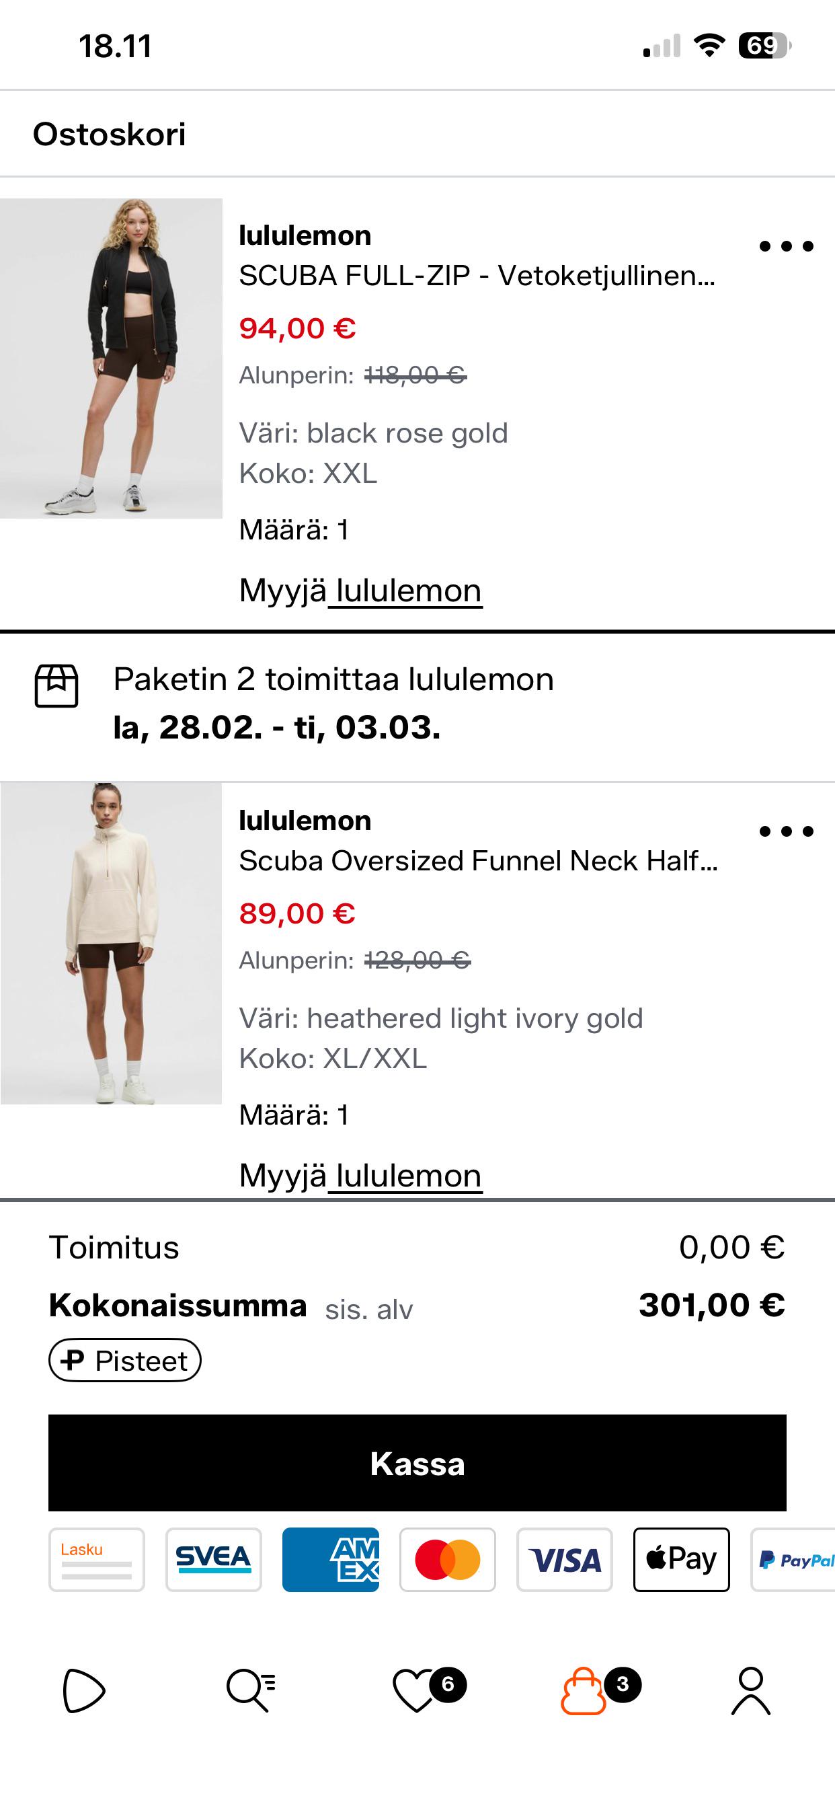The height and width of the screenshot is (1808, 835).
Task: Select the American Express payment icon
Action: [331, 1560]
